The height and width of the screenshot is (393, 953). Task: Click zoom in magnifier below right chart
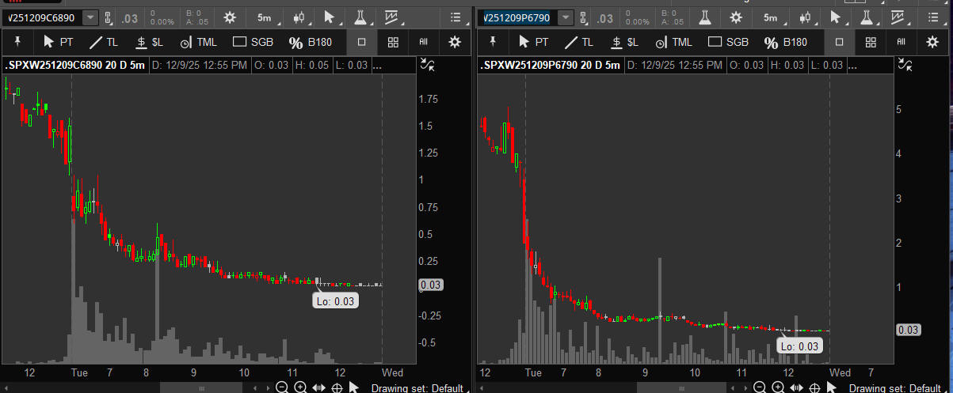(x=778, y=387)
